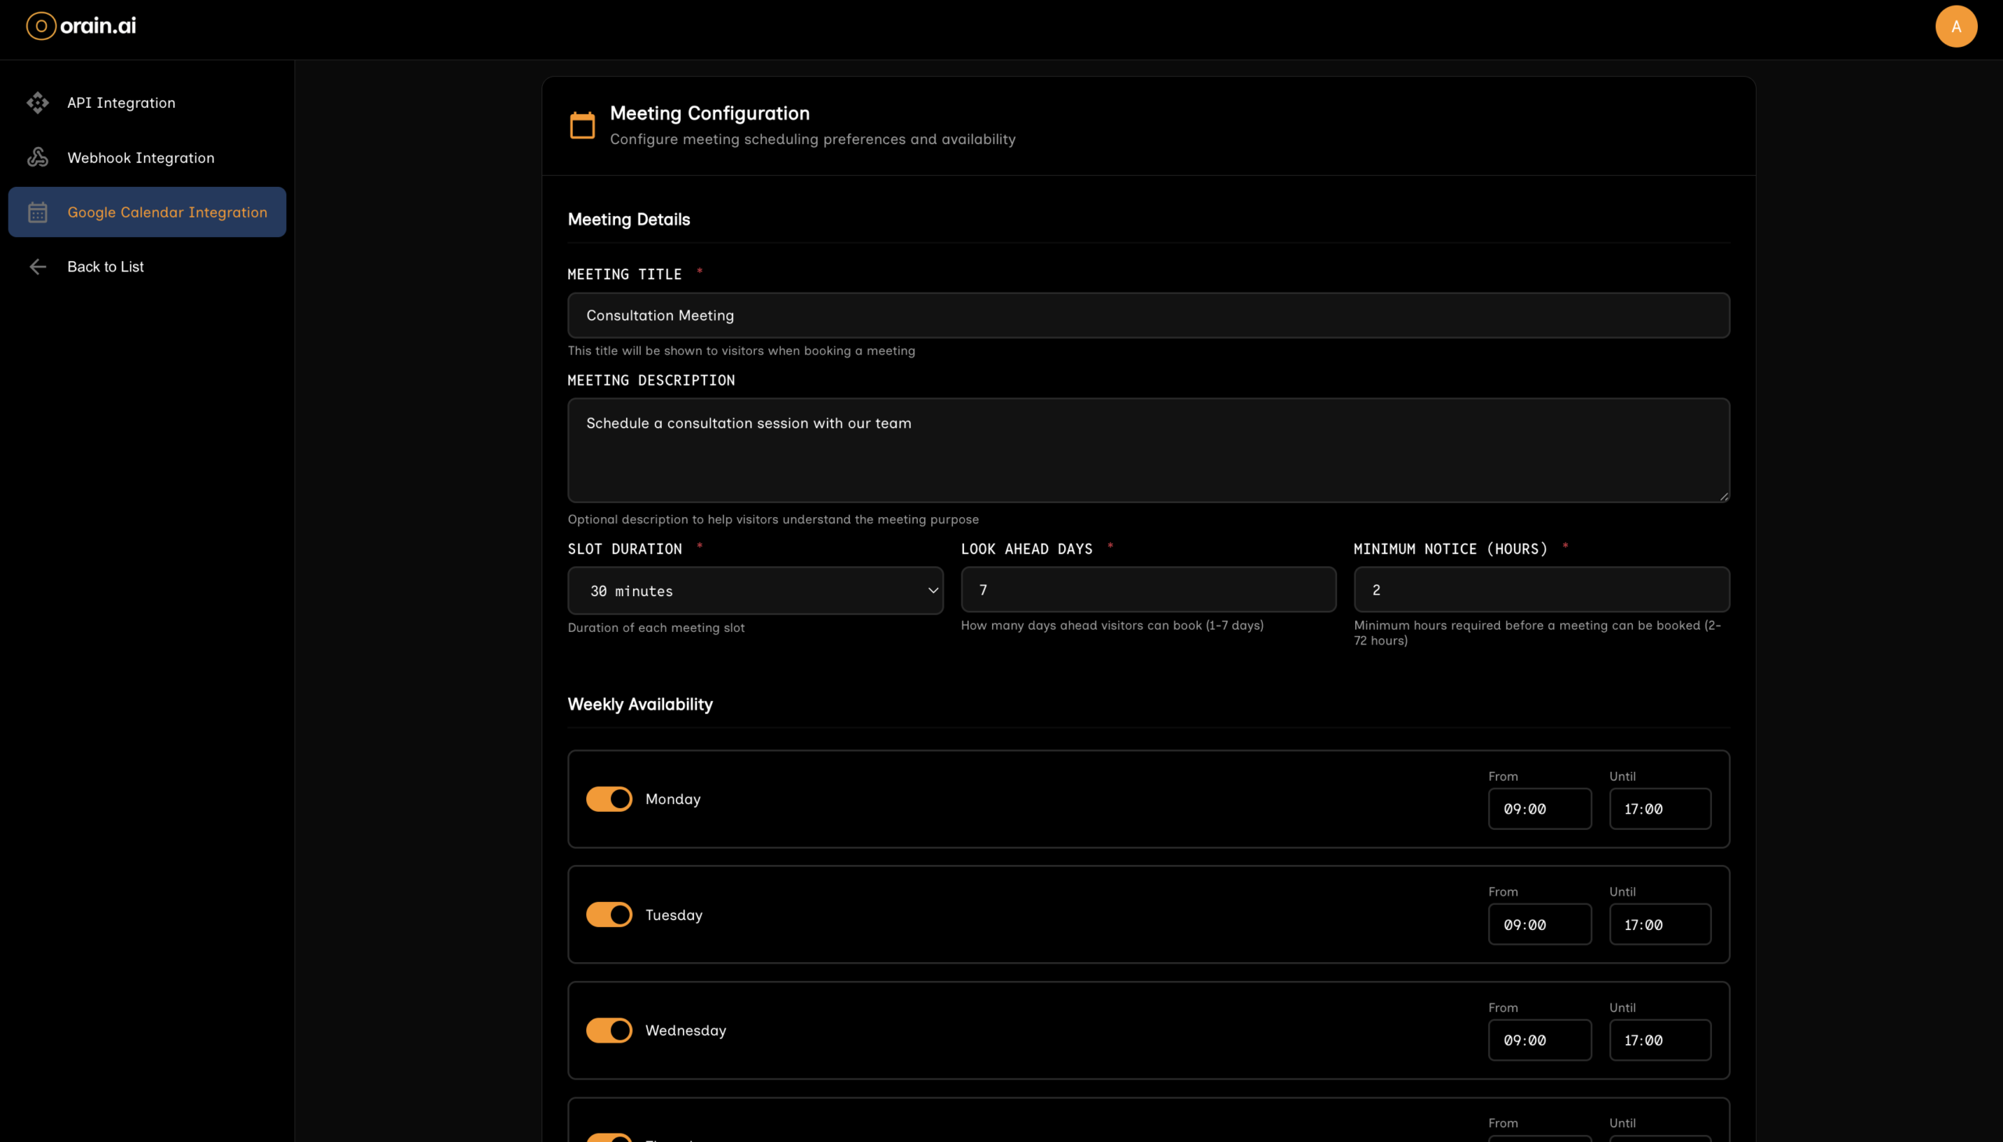Open the user avatar menu
Screen dimensions: 2003x1142
(x=1955, y=27)
